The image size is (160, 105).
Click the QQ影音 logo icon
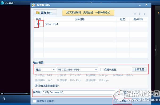(2, 3)
